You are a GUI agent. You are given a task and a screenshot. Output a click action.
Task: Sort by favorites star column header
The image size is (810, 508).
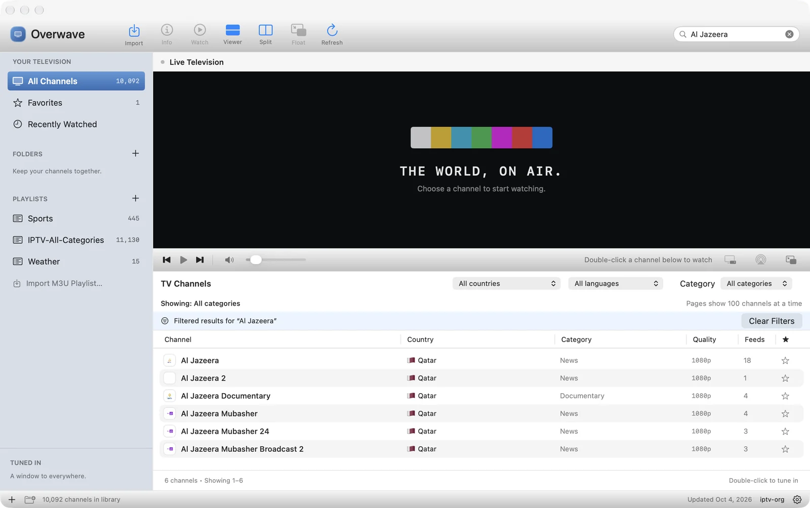click(785, 340)
